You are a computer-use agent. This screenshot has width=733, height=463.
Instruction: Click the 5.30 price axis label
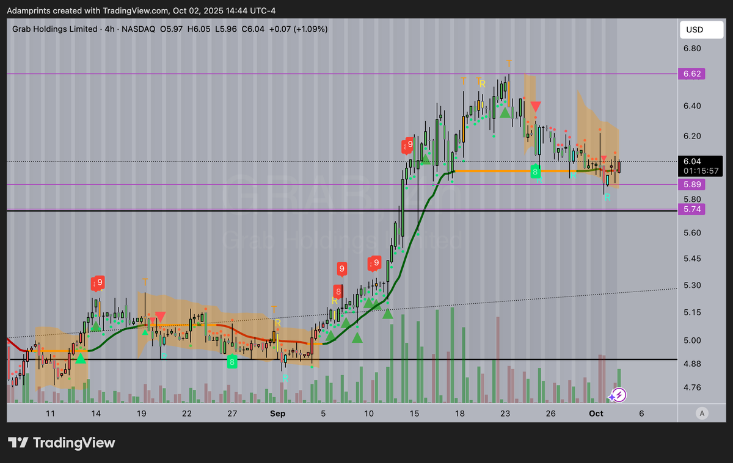(692, 285)
